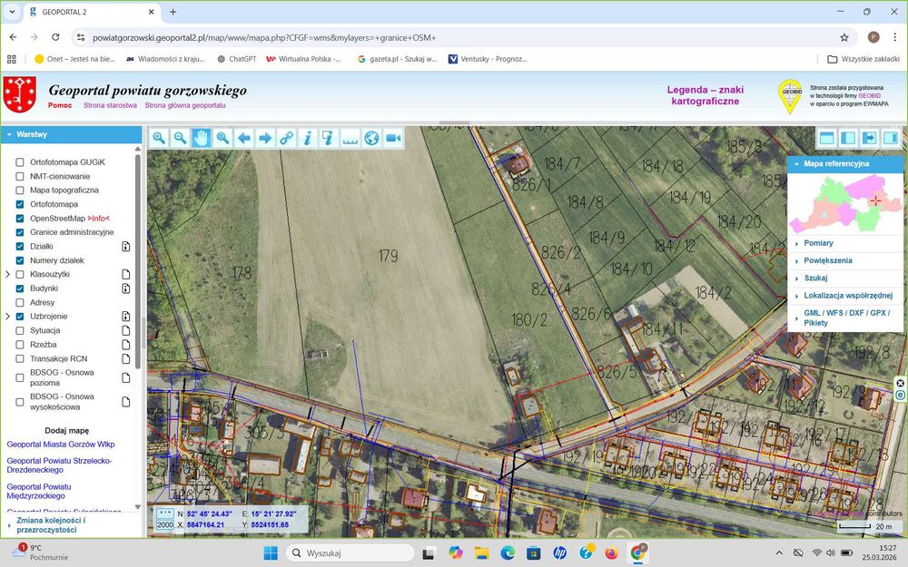The width and height of the screenshot is (908, 567).
Task: Open Strona główna geoportalu link
Action: coord(185,105)
